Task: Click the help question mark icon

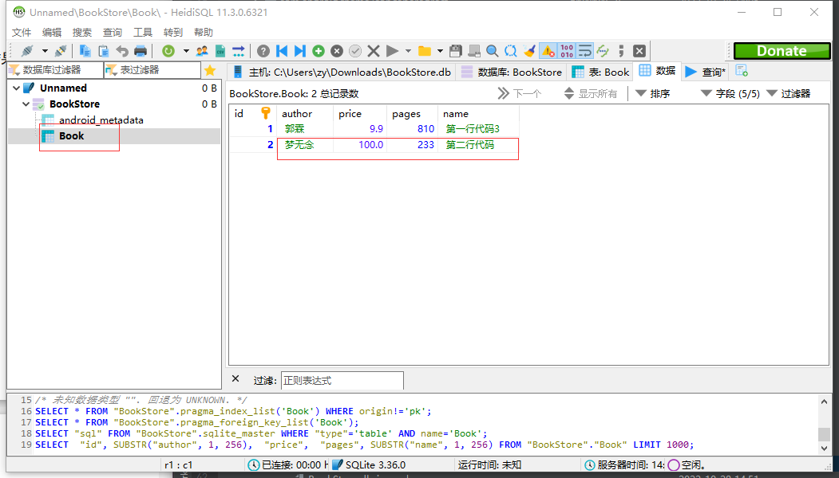Action: (x=263, y=51)
